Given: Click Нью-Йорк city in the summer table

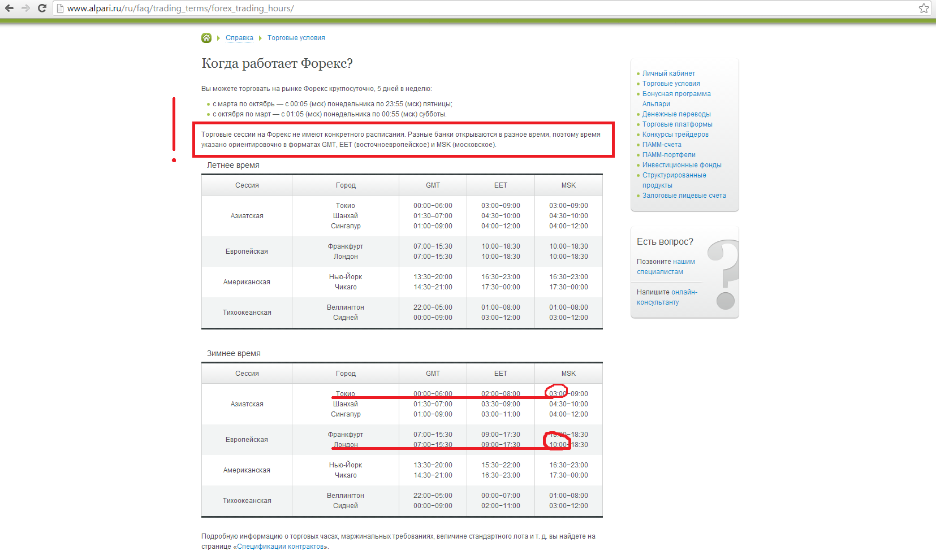Looking at the screenshot, I should [x=346, y=277].
